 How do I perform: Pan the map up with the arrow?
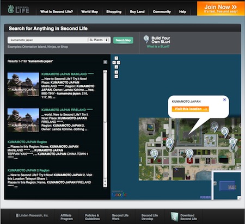117,58
